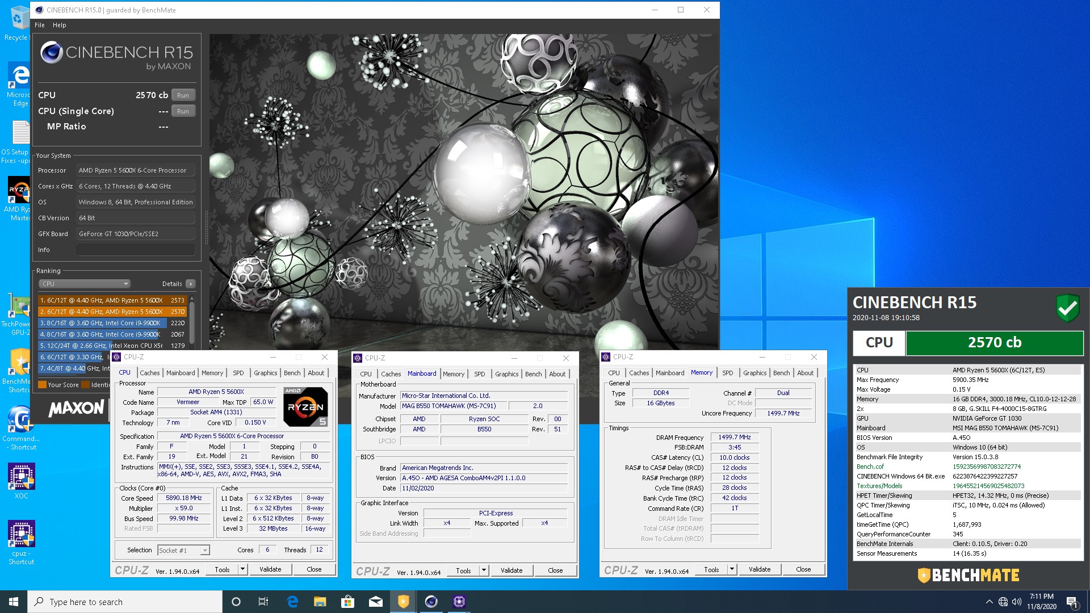Screen dimensions: 1090x613
Task: Click the Details arrow button in Ranking
Action: click(x=191, y=284)
